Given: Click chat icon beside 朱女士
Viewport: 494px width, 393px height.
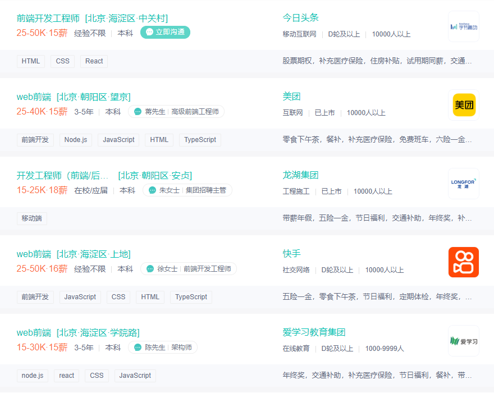Looking at the screenshot, I should click(152, 190).
